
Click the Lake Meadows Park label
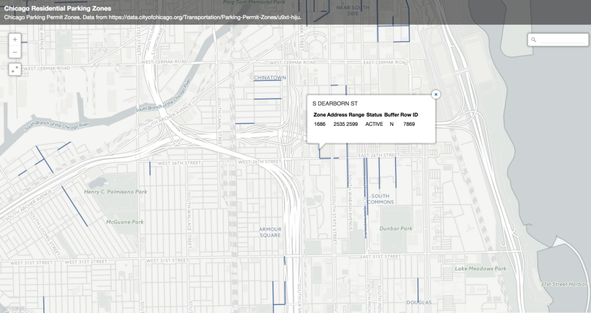click(x=481, y=269)
